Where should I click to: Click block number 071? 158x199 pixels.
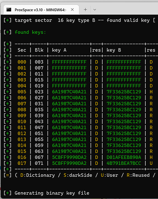pos(39,163)
